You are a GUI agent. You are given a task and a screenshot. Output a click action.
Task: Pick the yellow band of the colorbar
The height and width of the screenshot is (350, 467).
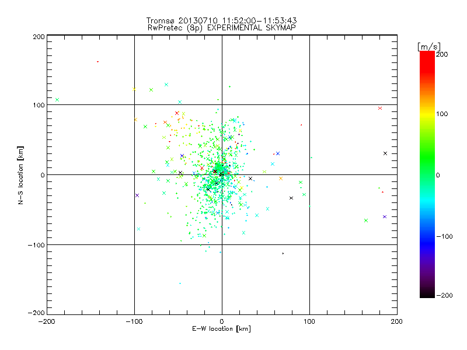(x=427, y=114)
